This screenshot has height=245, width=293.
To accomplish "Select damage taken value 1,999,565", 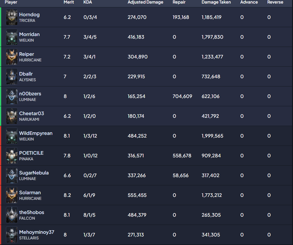I will [212, 136].
